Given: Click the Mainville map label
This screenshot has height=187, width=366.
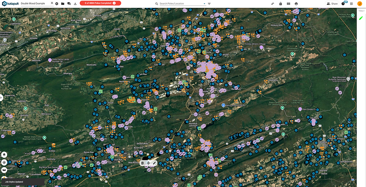Looking at the screenshot, I should coord(36,60).
